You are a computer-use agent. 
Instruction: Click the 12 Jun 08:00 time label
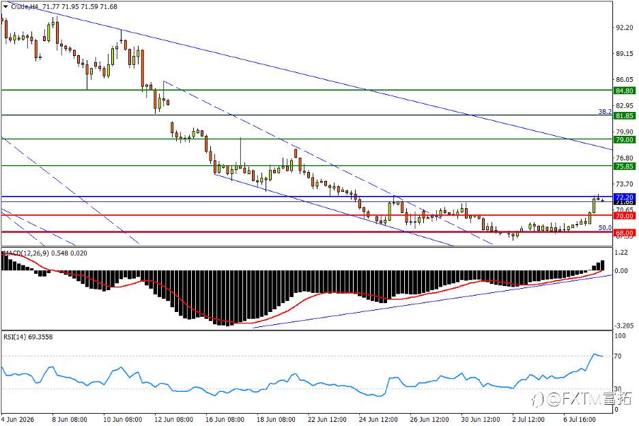(173, 419)
